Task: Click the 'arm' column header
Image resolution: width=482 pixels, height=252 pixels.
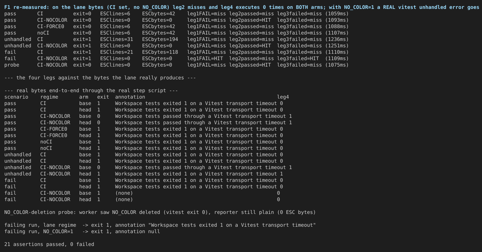Action: click(x=83, y=97)
